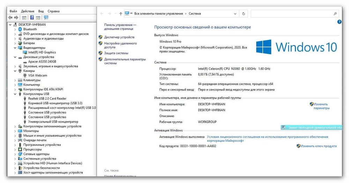Click the Realtek USB 2.0 Card Reader icon
Image resolution: width=349 pixels, height=183 pixels.
click(25, 98)
